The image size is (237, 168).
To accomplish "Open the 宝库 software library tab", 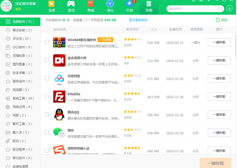I will [x=51, y=6].
